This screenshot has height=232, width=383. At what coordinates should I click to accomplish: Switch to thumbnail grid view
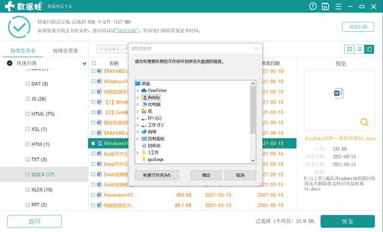click(349, 49)
